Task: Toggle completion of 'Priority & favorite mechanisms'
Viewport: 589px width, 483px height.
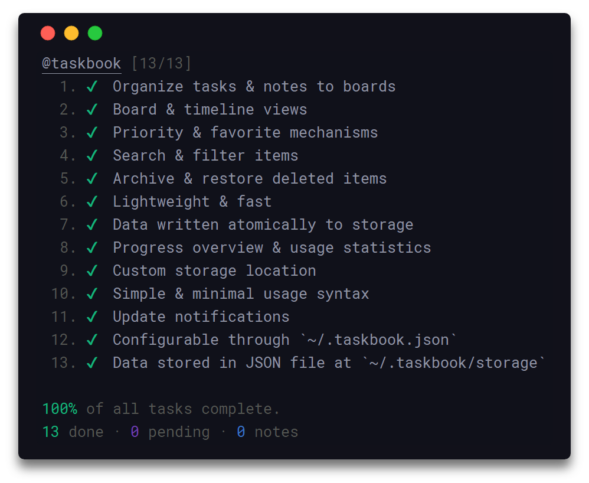Action: pyautogui.click(x=93, y=132)
